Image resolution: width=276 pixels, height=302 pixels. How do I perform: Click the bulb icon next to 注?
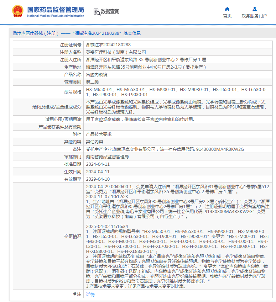pyautogui.click(x=75, y=294)
